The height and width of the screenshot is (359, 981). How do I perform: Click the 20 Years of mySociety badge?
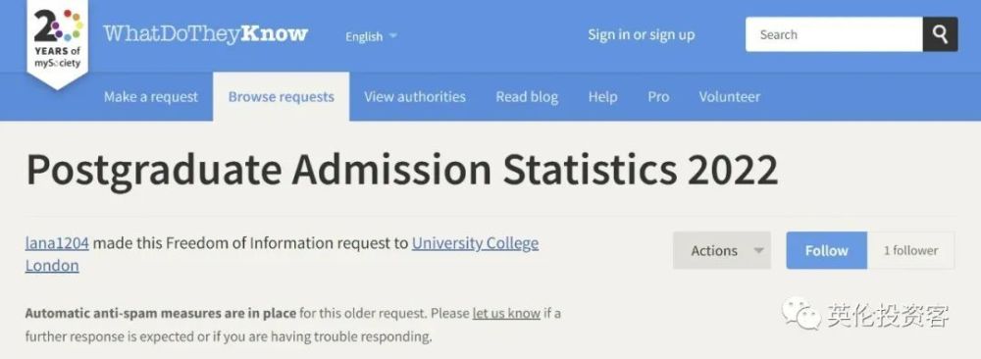[x=58, y=44]
